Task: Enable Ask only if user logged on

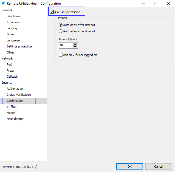Action: pos(61,55)
